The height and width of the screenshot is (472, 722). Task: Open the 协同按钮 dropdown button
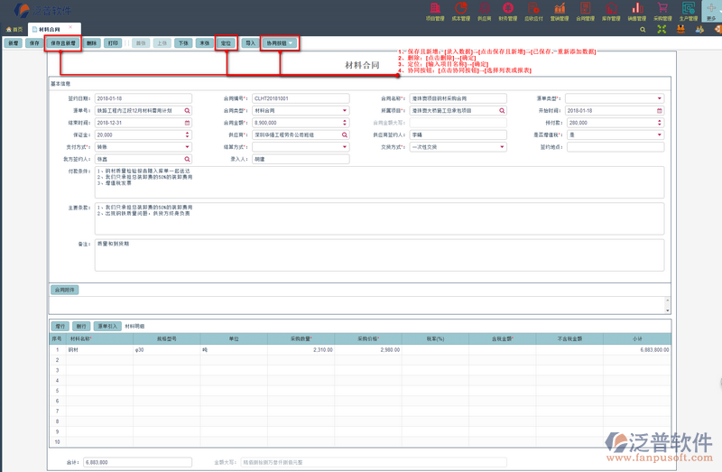click(x=277, y=42)
